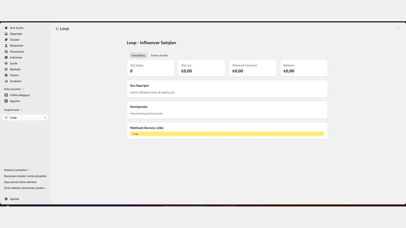Click the Markets globe icon
This screenshot has height=228, width=406.
[x=6, y=69]
